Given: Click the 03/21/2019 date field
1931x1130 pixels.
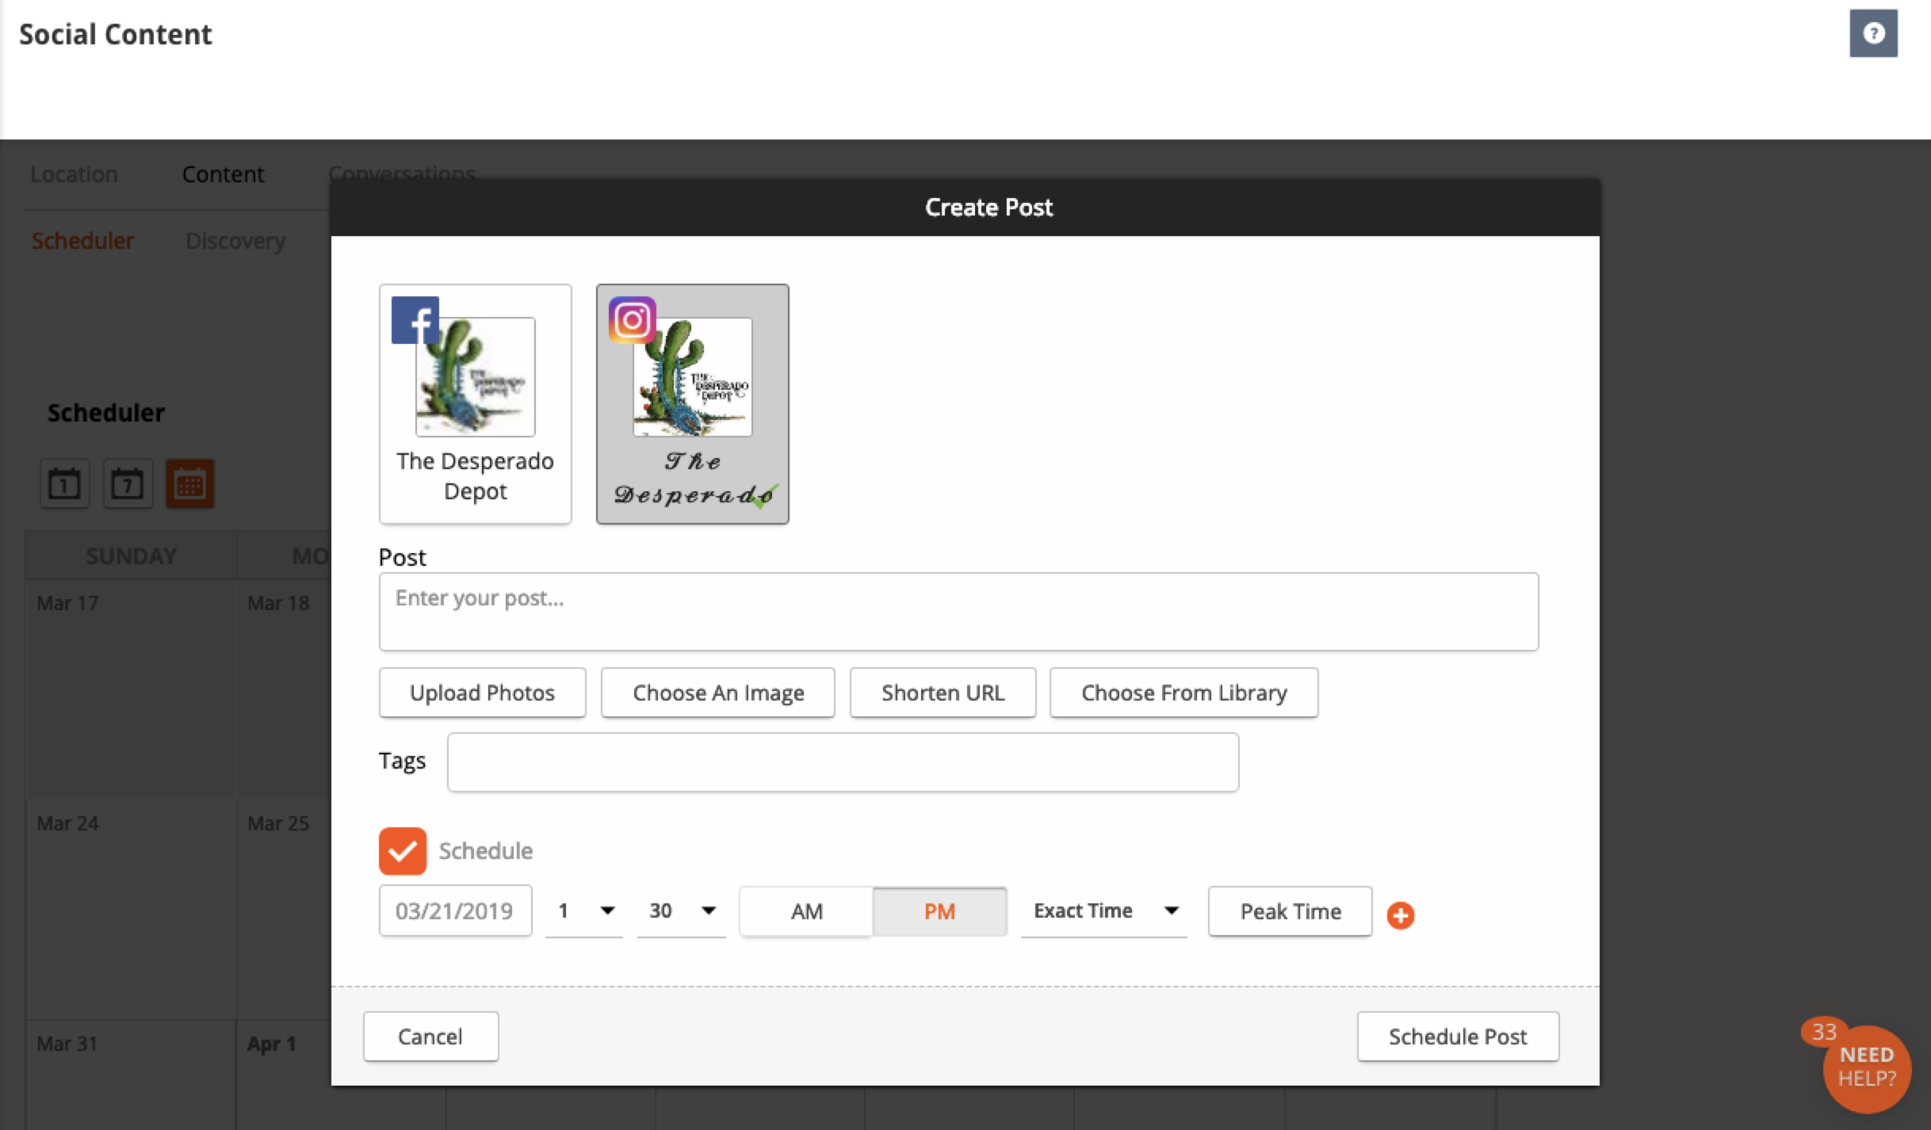Looking at the screenshot, I should tap(455, 911).
